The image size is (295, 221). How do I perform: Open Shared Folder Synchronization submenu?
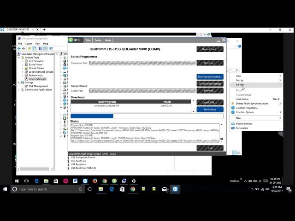256,103
